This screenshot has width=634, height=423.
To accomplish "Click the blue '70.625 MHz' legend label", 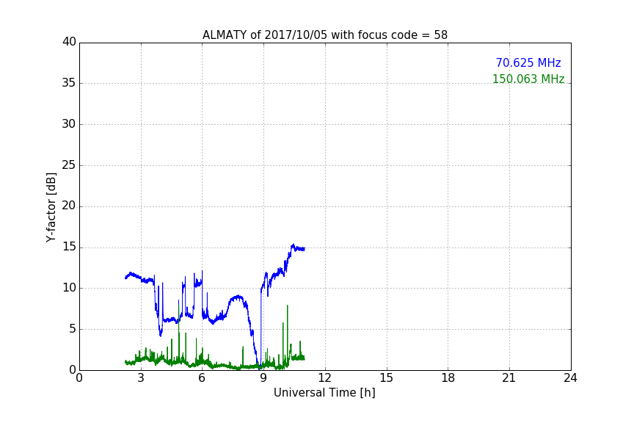I will pyautogui.click(x=528, y=63).
